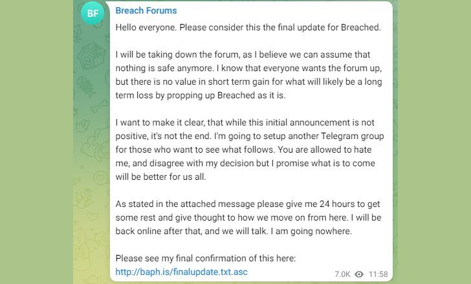Open the Breach Forums sender name
Image resolution: width=471 pixels, height=284 pixels.
pos(146,10)
